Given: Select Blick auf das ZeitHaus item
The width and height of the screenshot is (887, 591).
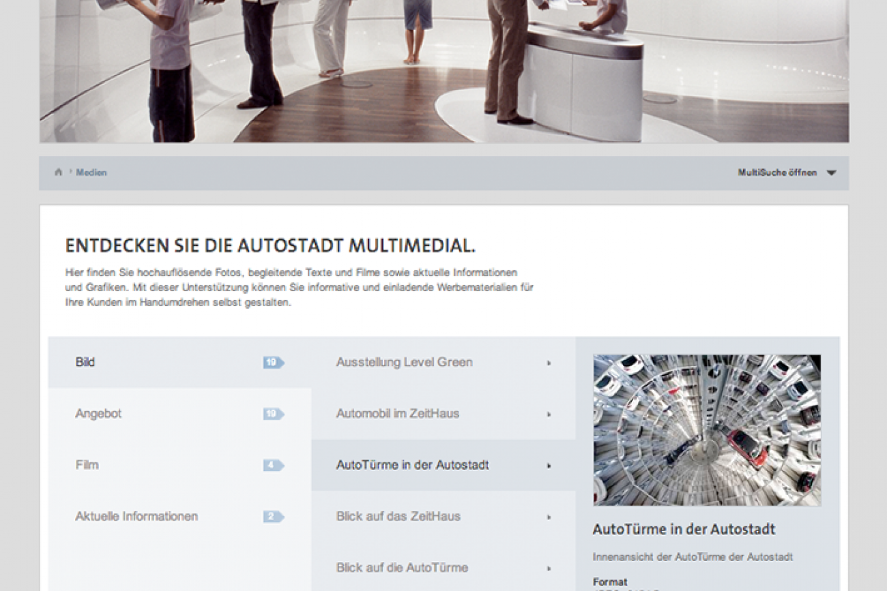Looking at the screenshot, I should click(x=398, y=516).
